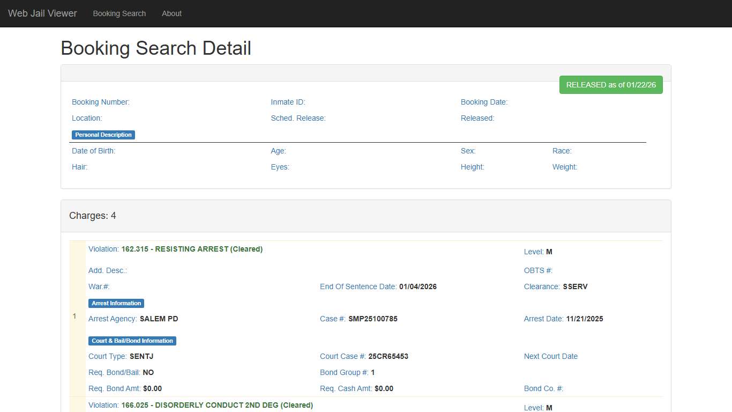
Task: Click the SSERV clearance value
Action: (575, 286)
